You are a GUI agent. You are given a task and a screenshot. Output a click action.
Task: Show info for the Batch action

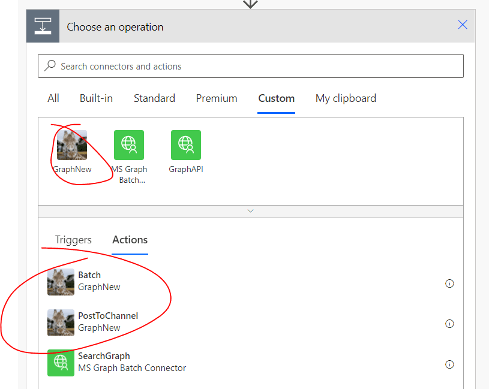449,283
